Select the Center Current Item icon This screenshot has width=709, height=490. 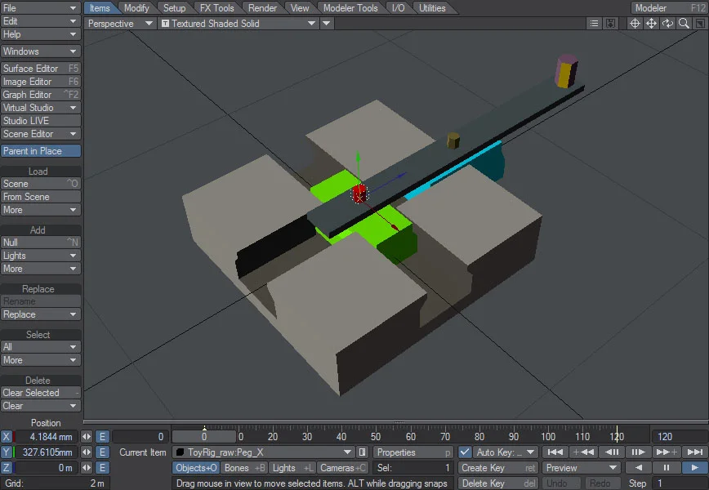pos(635,23)
